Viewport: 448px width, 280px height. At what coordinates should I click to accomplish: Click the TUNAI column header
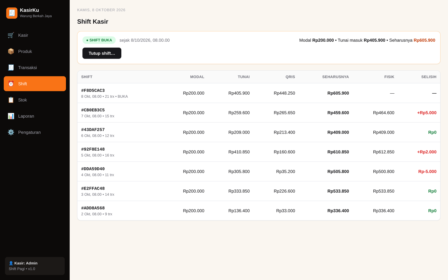tap(244, 77)
